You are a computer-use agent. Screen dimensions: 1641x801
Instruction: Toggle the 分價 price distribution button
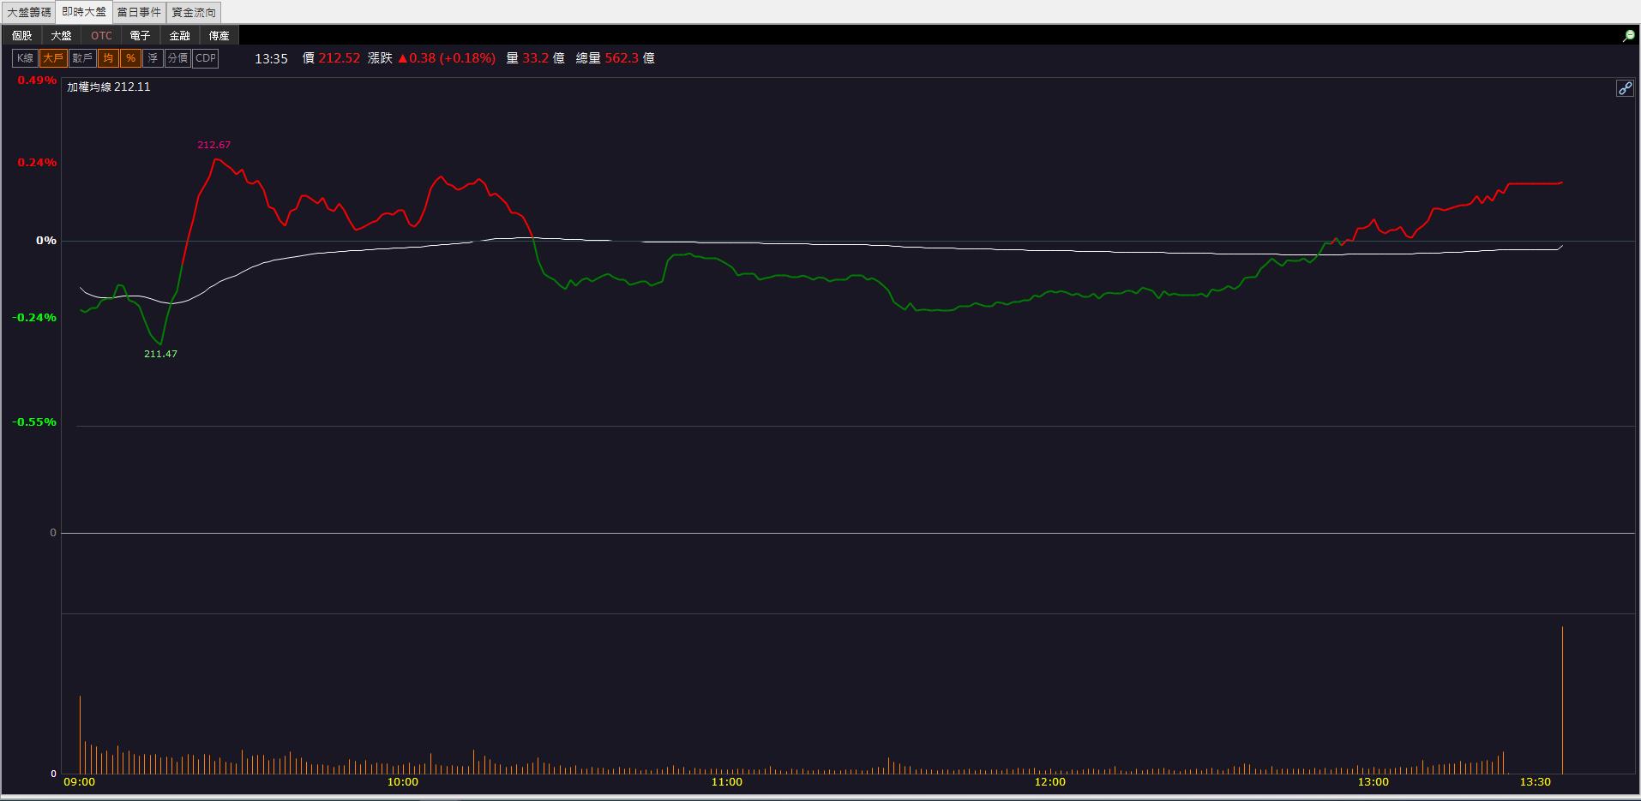177,58
